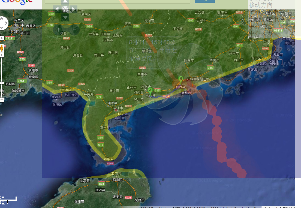Zoom out using the overlay minus button
Image resolution: width=301 pixels, height=208 pixels.
tap(74, 30)
